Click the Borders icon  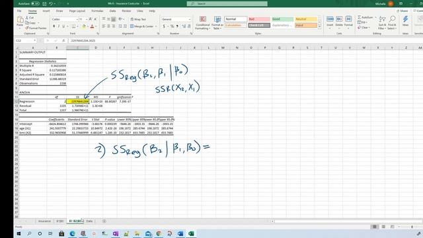[x=73, y=26]
